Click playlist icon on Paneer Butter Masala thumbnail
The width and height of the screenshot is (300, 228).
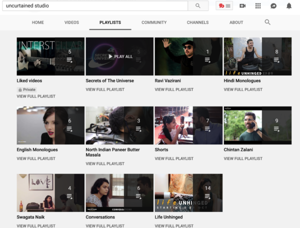click(138, 129)
